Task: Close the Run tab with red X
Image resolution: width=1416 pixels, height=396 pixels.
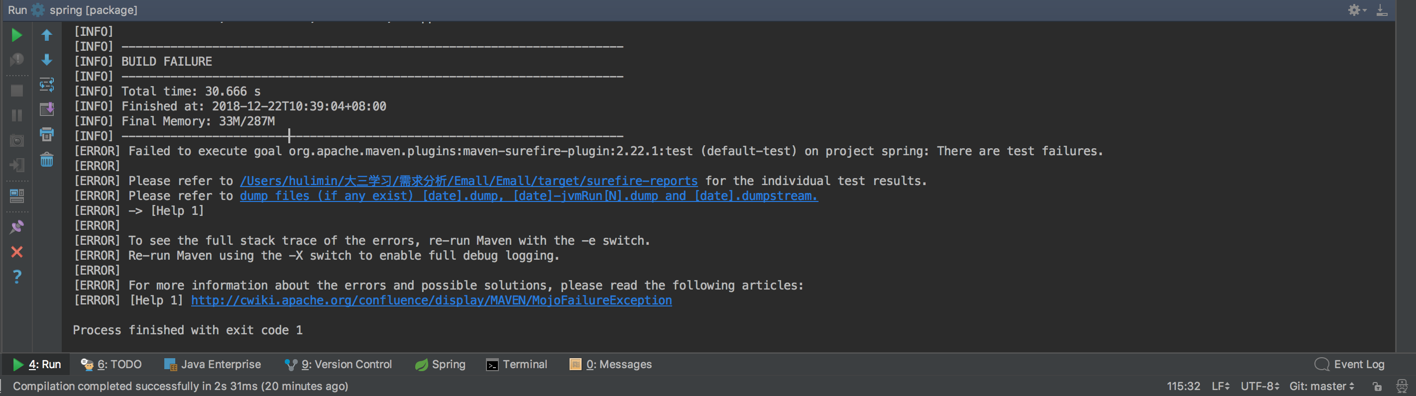Action: pyautogui.click(x=16, y=252)
